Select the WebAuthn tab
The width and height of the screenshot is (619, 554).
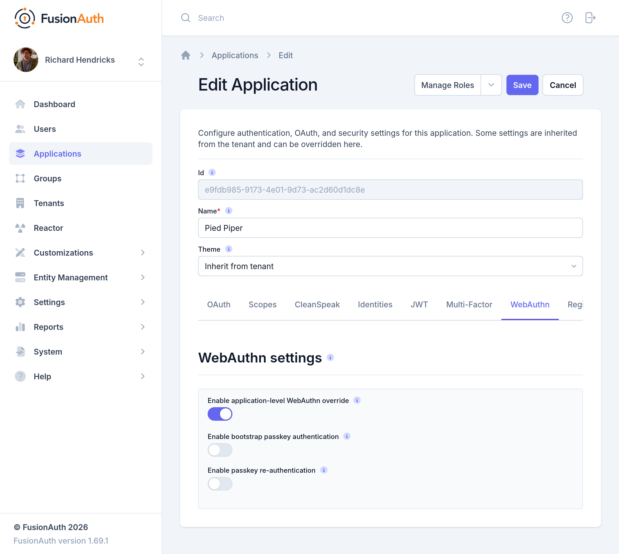[530, 304]
